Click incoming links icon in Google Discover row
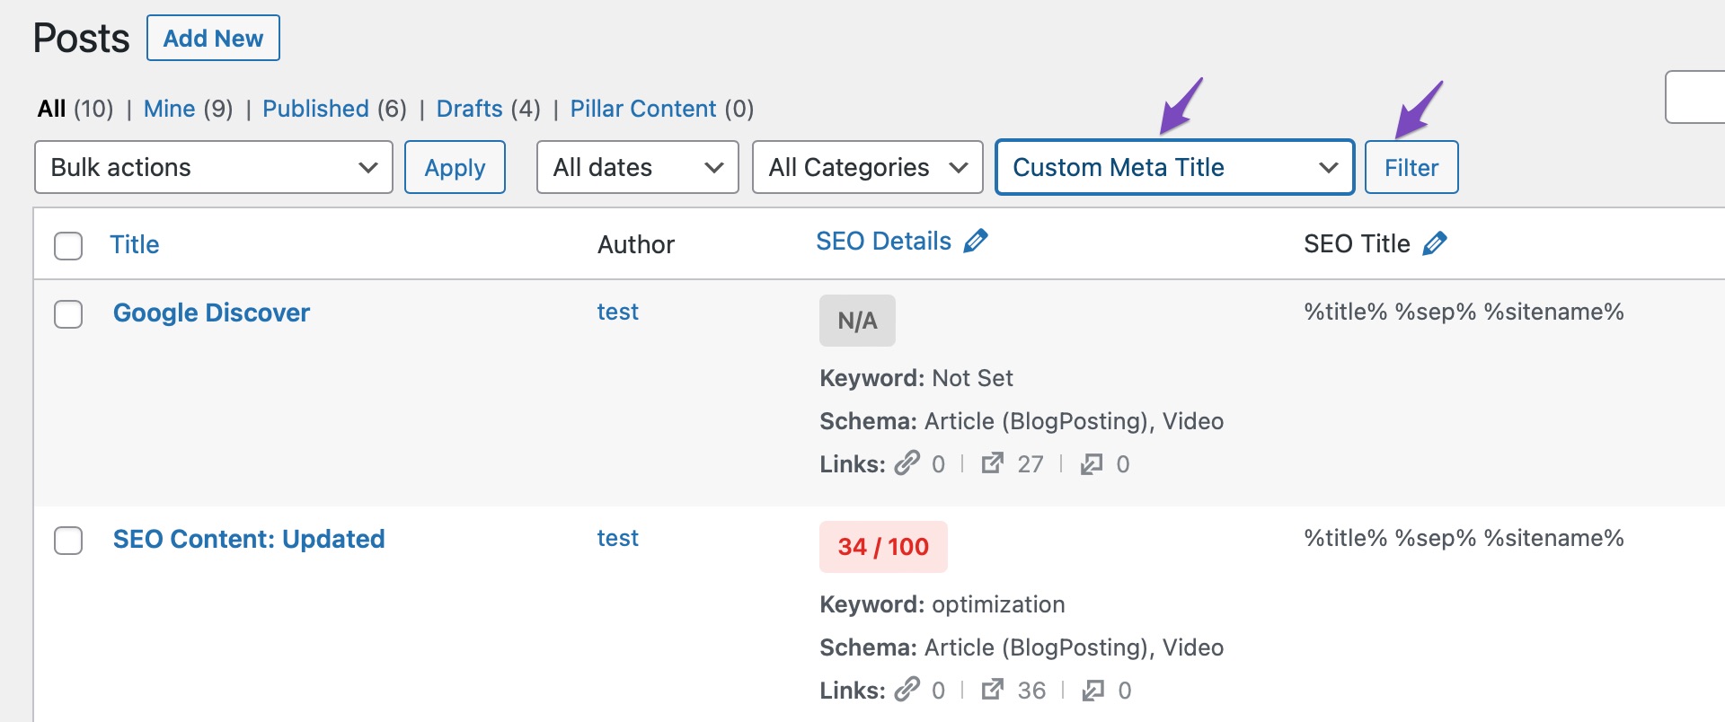Viewport: 1725px width, 722px height. [x=1092, y=464]
